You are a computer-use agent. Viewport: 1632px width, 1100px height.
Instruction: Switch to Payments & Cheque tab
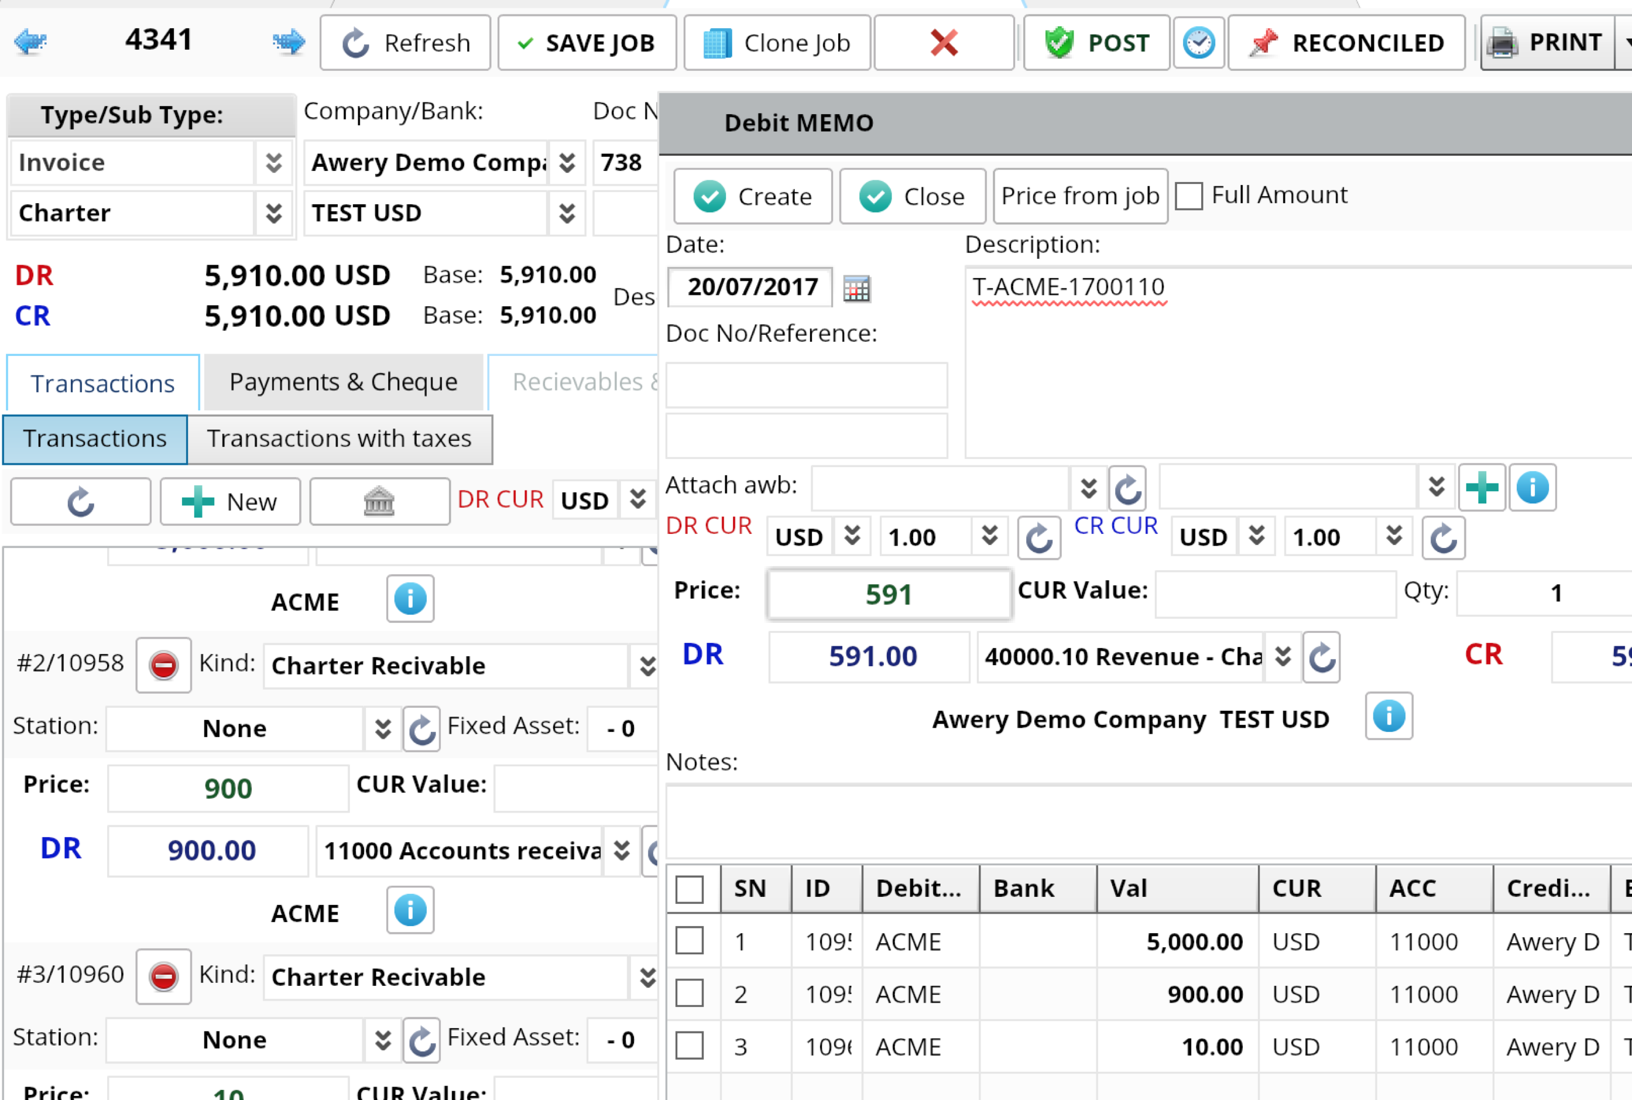tap(343, 382)
